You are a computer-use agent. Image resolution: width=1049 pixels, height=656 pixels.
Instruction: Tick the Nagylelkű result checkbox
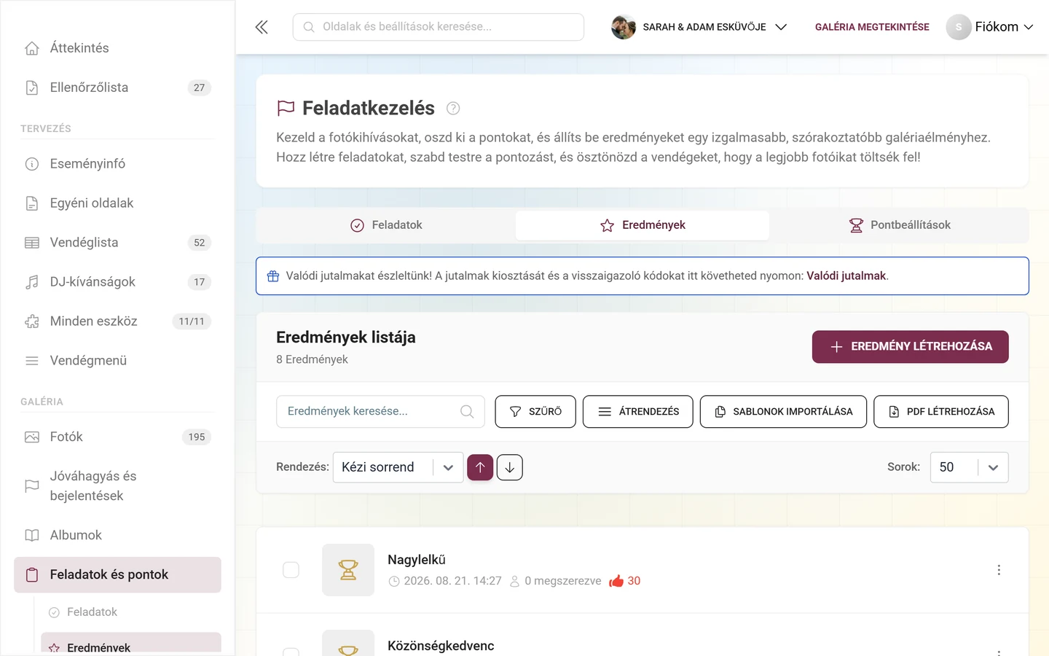[x=291, y=570]
